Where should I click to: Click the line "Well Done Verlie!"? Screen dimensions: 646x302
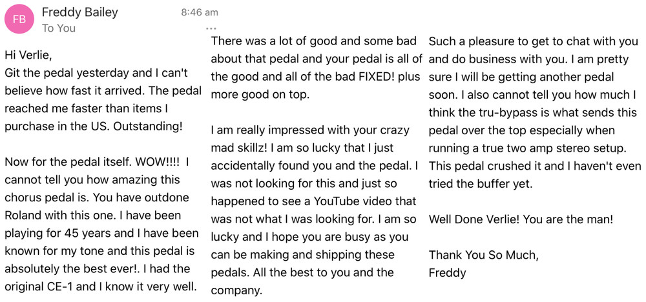[x=521, y=219]
